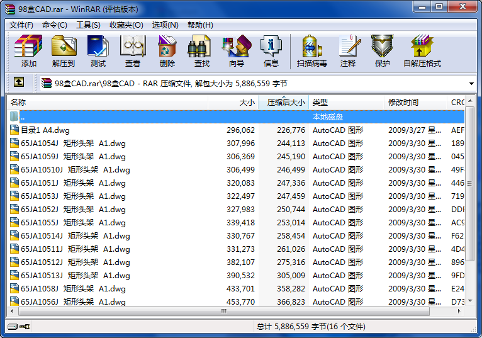Click the dwg icon for 65JA1052J
The width and height of the screenshot is (482, 338).
14,209
